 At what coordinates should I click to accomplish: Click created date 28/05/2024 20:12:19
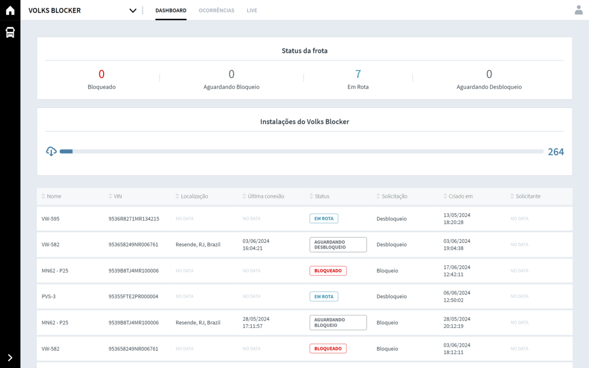(457, 322)
